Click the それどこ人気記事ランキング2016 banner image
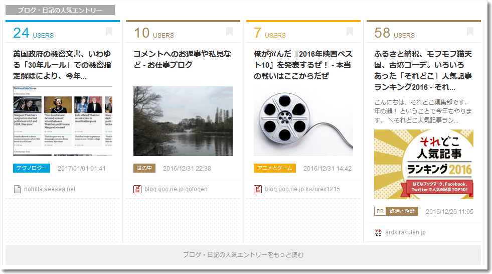The width and height of the screenshot is (492, 274). [424, 164]
